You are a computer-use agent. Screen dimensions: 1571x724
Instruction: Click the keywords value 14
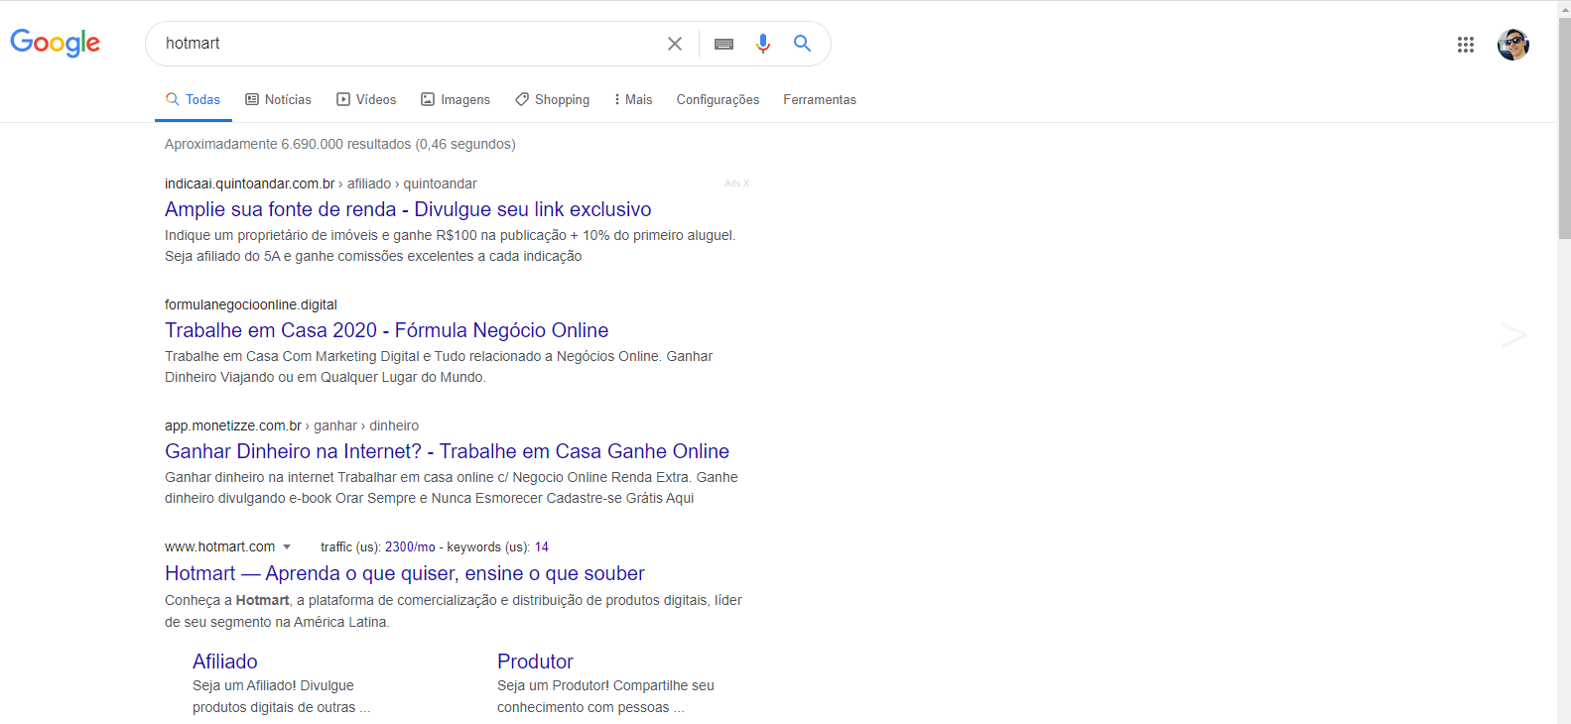542,547
